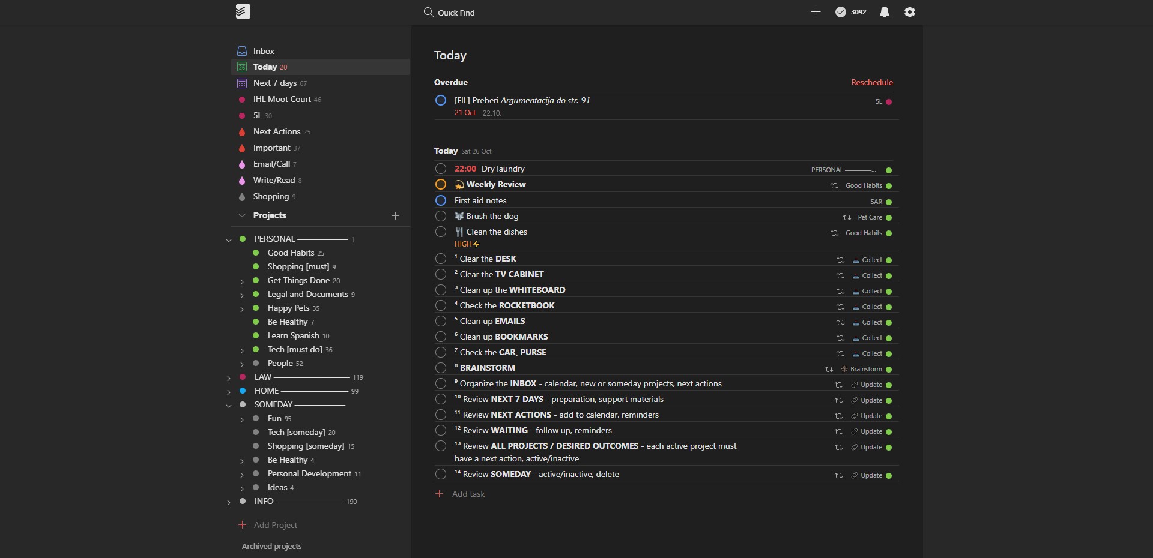Click recurring icon on Review WAITING task
This screenshot has width=1153, height=558.
pyautogui.click(x=838, y=431)
